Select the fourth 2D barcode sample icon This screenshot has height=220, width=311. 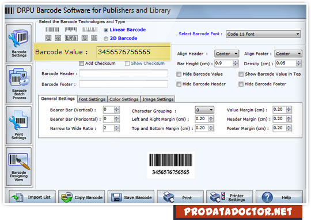(85, 38)
